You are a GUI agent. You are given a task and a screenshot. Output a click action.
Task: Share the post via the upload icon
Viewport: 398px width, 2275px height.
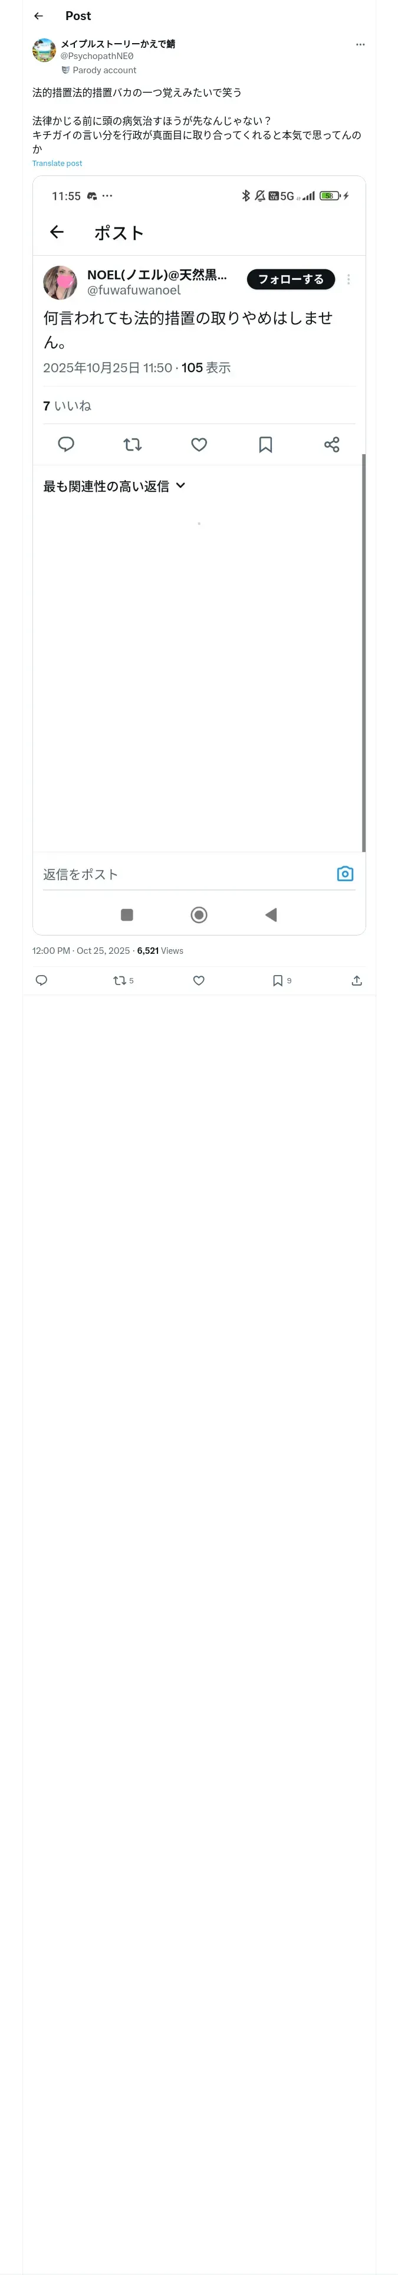[x=357, y=980]
